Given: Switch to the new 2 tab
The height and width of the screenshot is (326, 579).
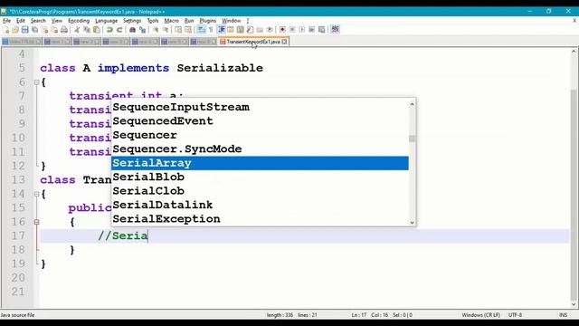Looking at the screenshot, I should tap(87, 42).
